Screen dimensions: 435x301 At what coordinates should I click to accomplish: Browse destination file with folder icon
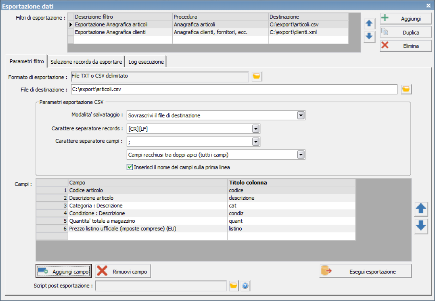[406, 89]
